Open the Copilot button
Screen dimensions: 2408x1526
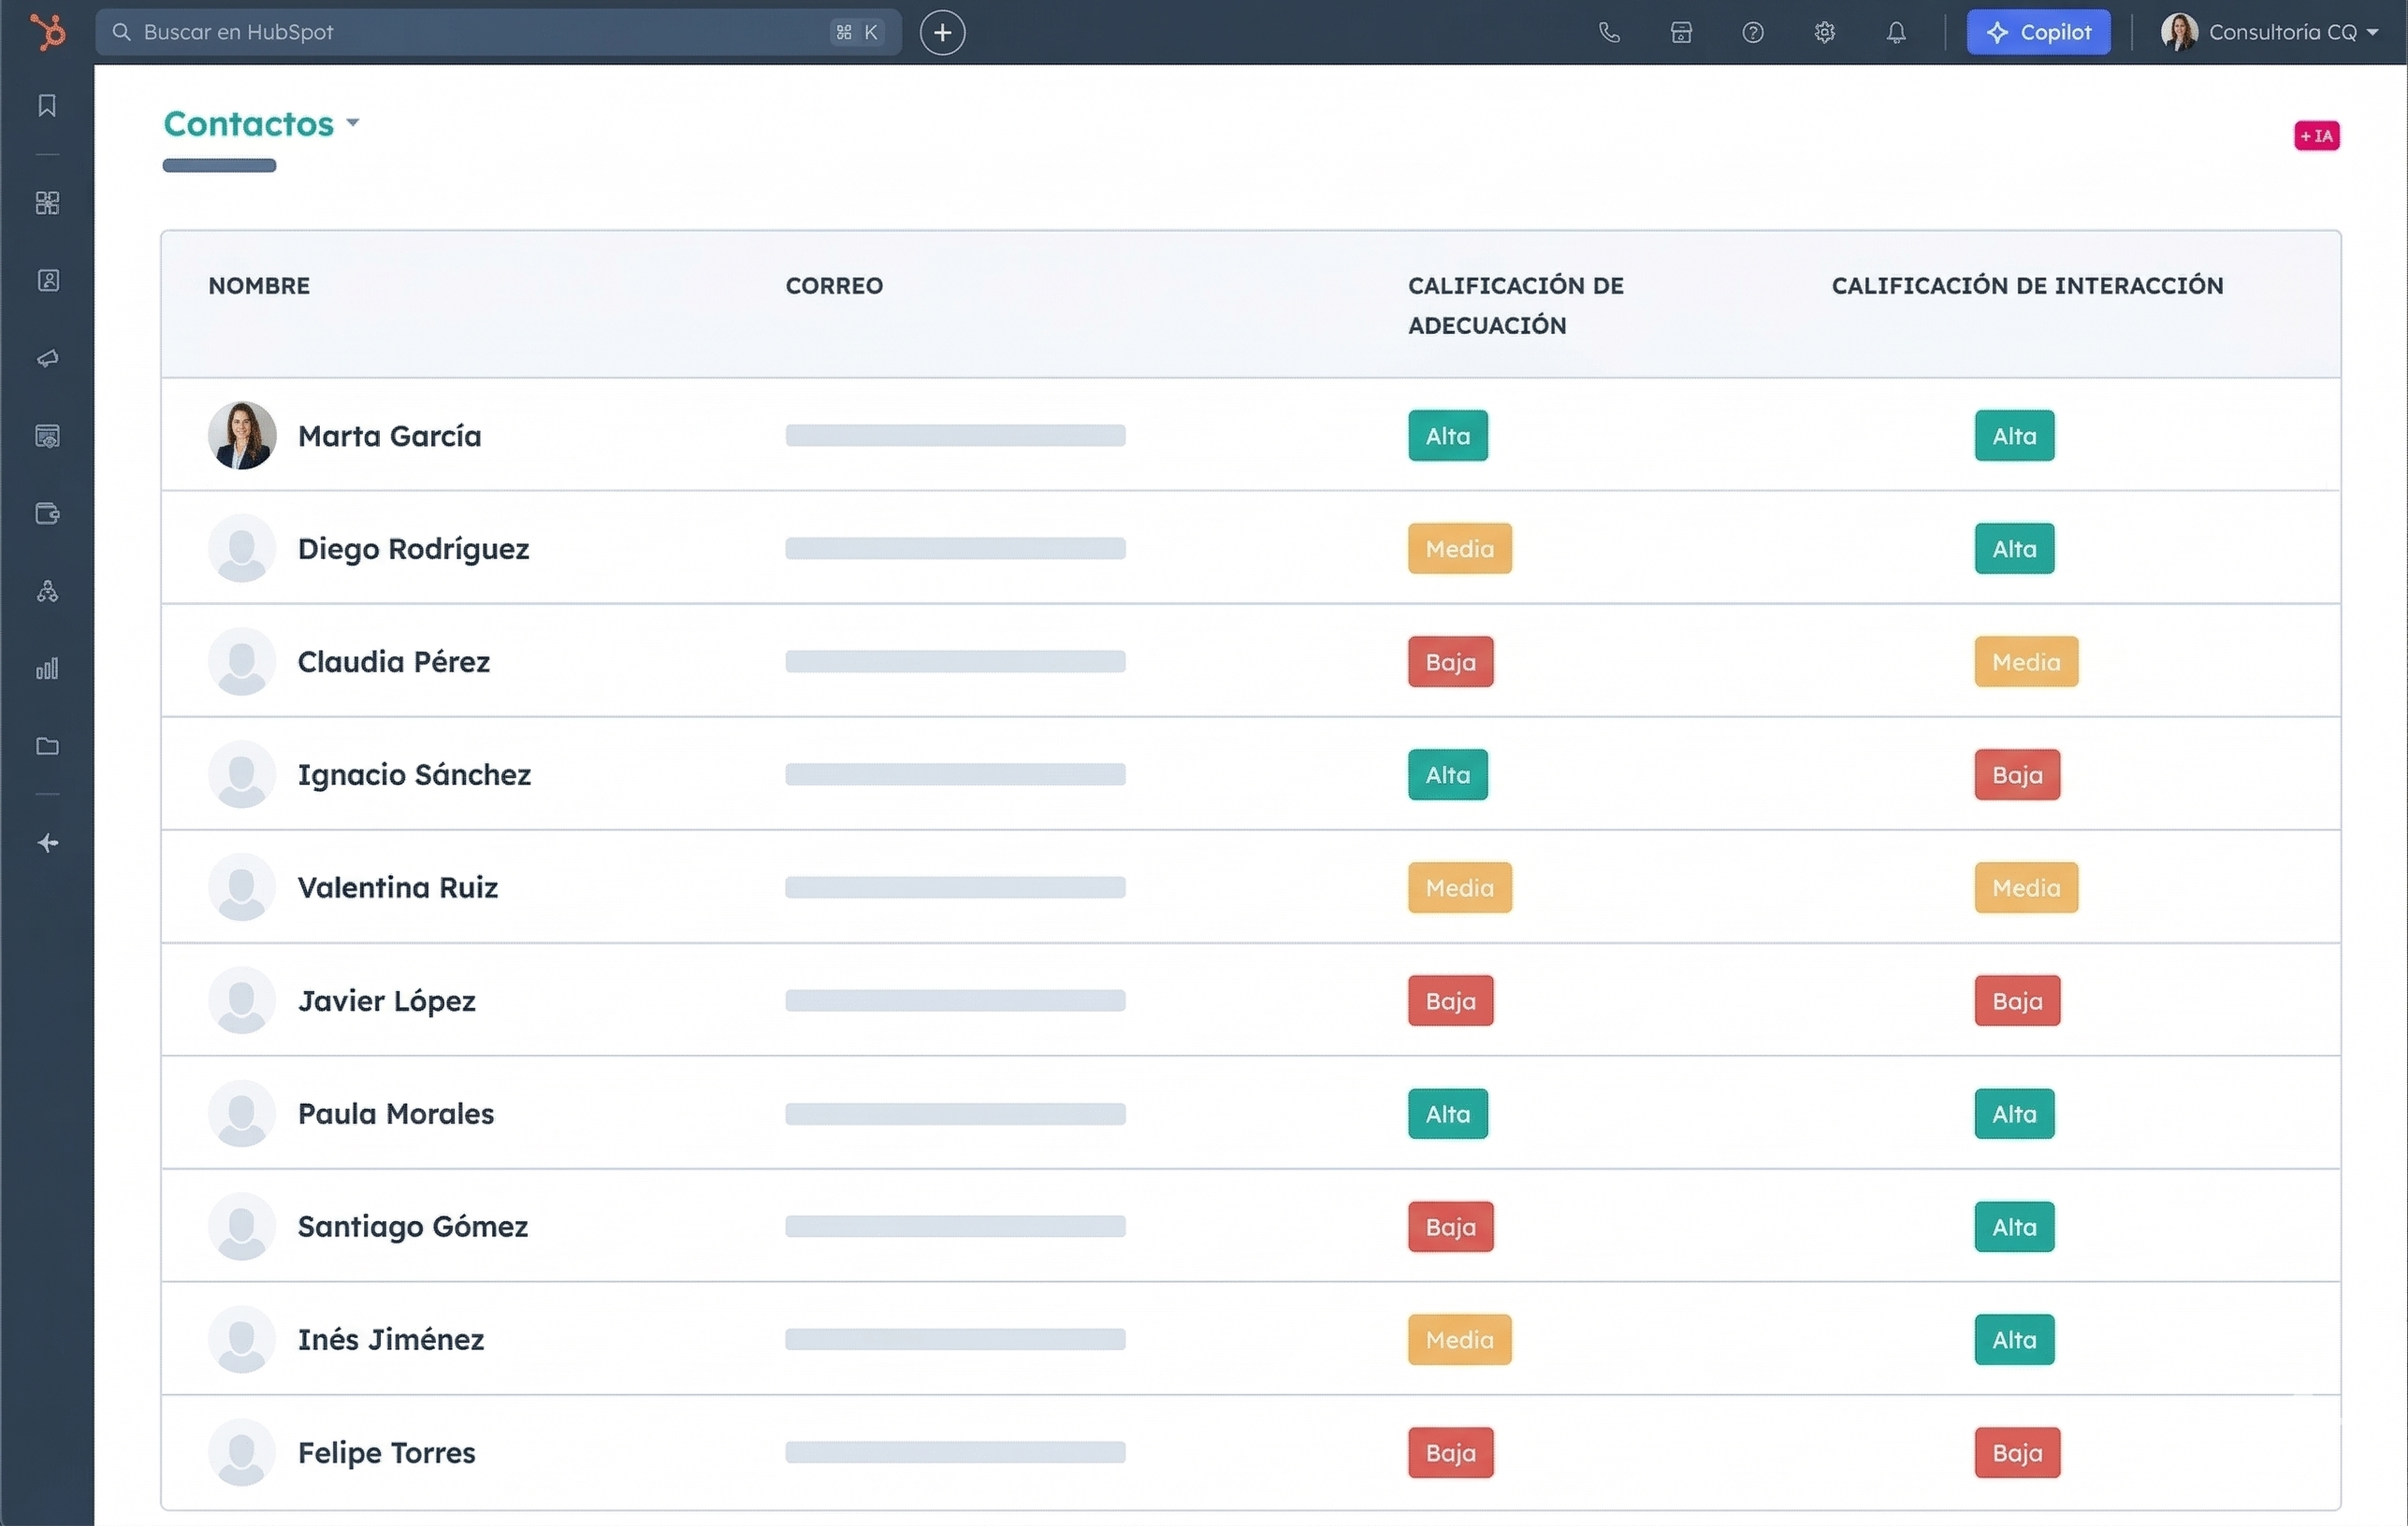coord(2038,32)
